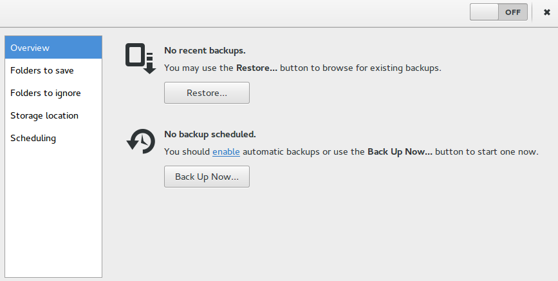Viewport: 558px width, 281px height.
Task: Select Overview in the sidebar
Action: coord(53,47)
